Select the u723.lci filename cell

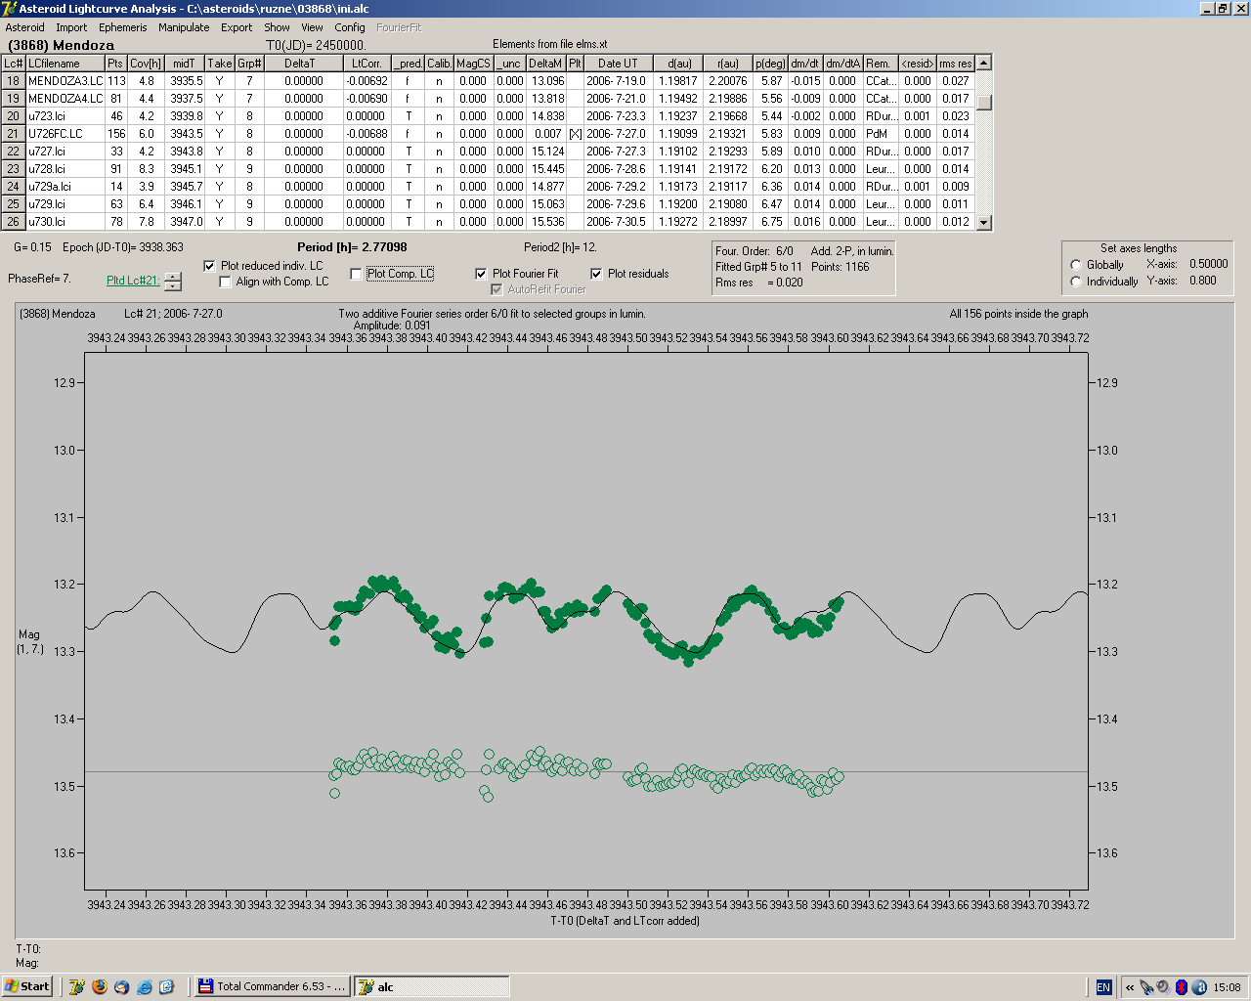click(65, 116)
